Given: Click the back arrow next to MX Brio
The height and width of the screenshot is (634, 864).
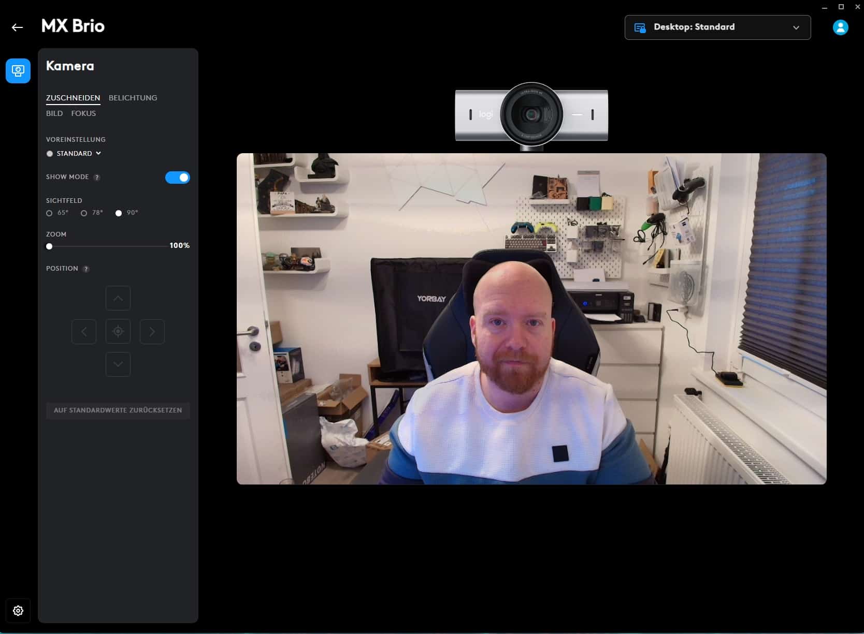Looking at the screenshot, I should pos(17,27).
